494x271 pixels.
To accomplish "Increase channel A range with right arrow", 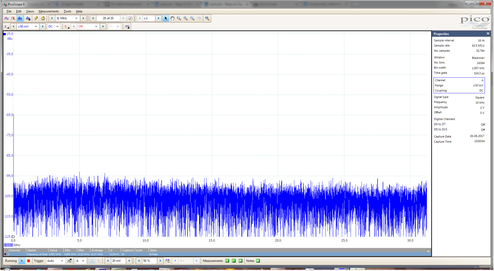I will point(43,27).
